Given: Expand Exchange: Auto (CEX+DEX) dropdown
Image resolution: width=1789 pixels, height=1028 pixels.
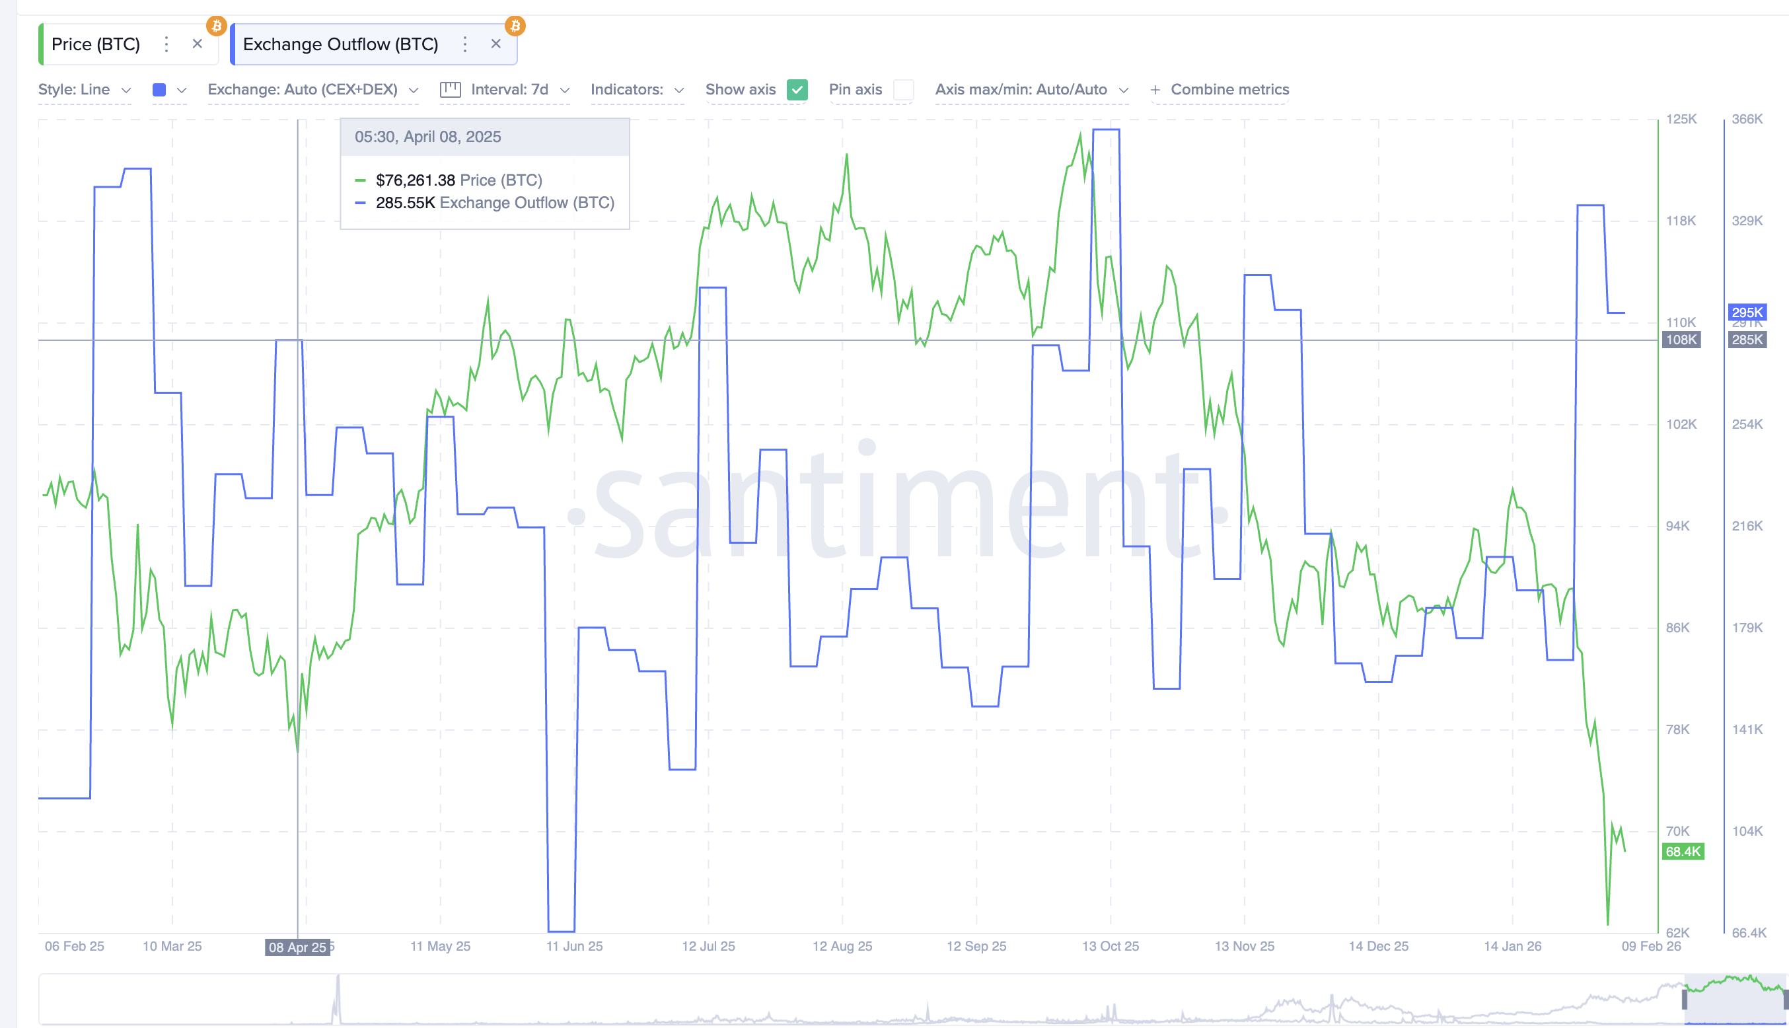Looking at the screenshot, I should (x=312, y=90).
